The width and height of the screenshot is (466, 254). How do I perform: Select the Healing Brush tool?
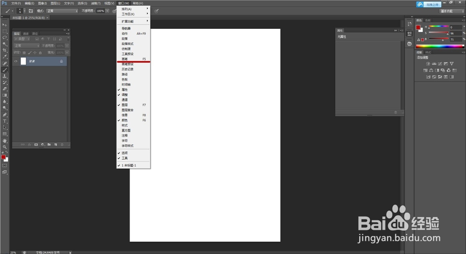tap(5, 63)
